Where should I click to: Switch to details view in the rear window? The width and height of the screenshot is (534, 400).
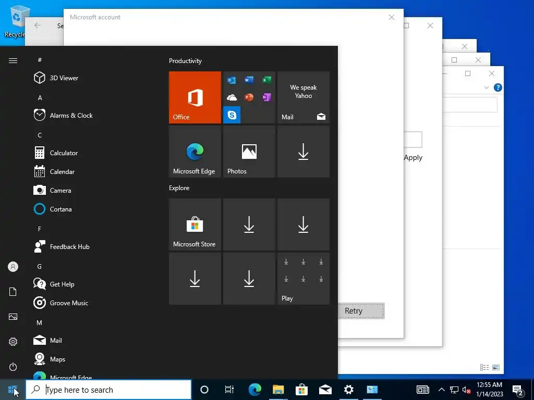pyautogui.click(x=484, y=367)
